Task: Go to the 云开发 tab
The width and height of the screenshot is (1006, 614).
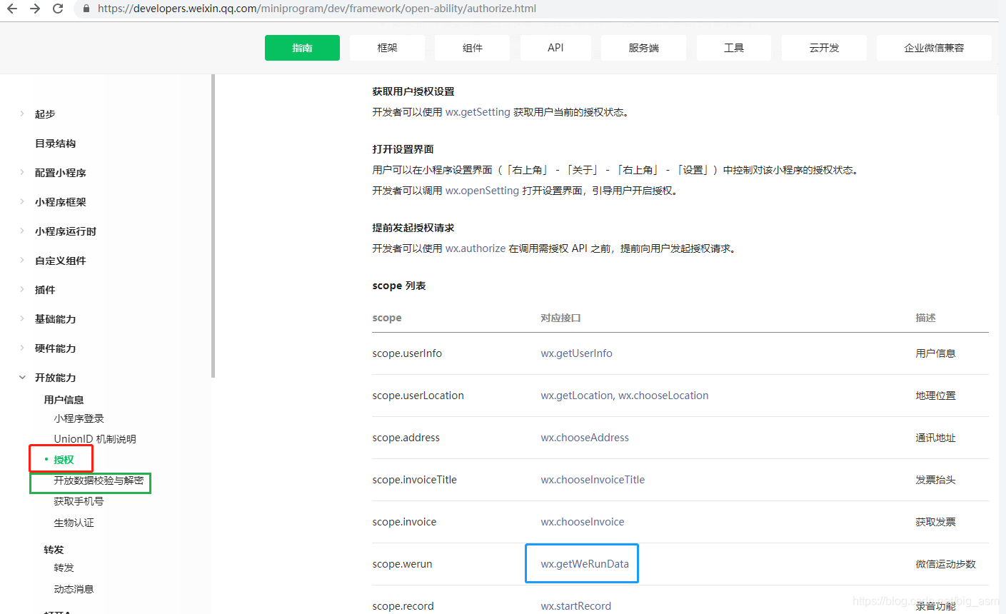Action: [824, 48]
